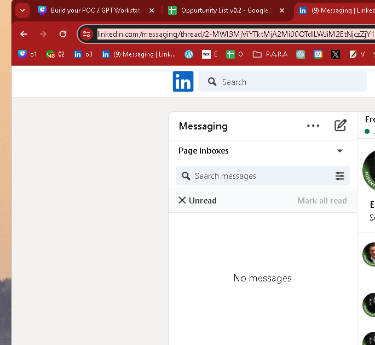This screenshot has width=375, height=345.
Task: Go to LinkedIn home via the logo
Action: pos(183,82)
